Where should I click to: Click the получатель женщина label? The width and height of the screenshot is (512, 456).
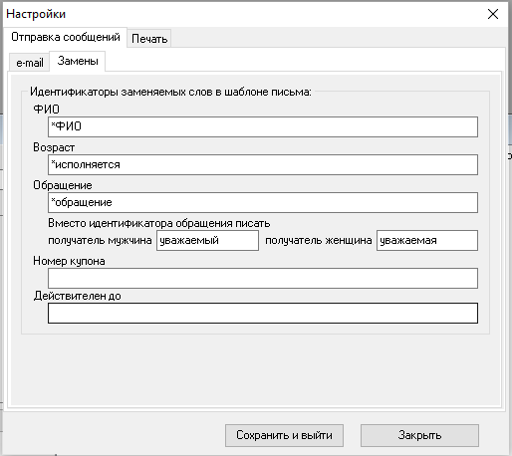tap(319, 240)
